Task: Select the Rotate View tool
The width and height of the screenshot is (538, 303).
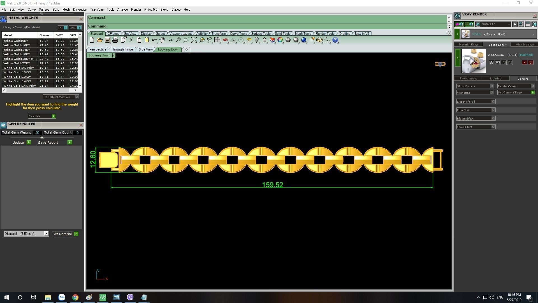Action: click(170, 40)
